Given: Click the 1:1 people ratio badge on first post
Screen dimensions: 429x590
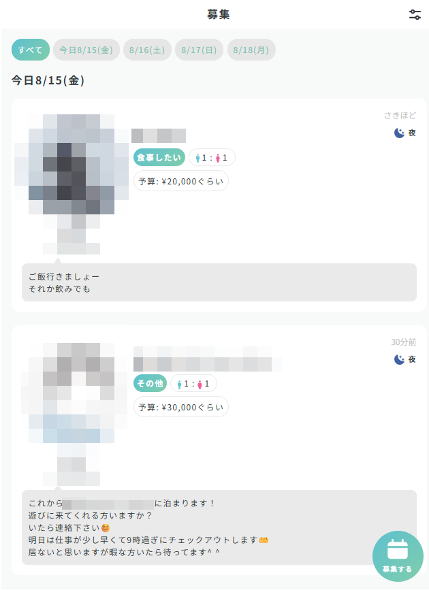Looking at the screenshot, I should pyautogui.click(x=212, y=158).
